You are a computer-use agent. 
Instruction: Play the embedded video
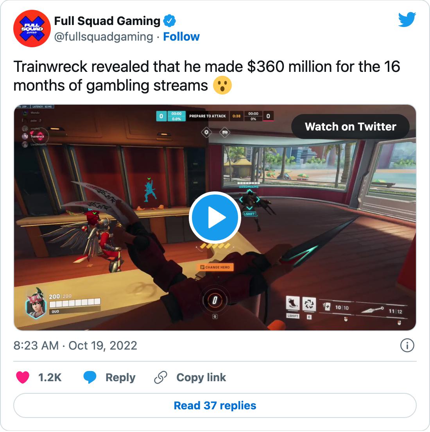(x=215, y=218)
